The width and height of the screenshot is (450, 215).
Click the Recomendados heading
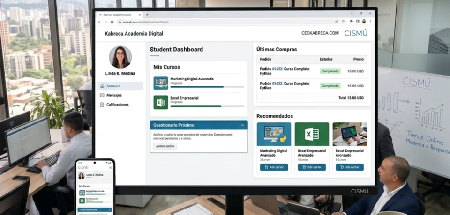275,116
